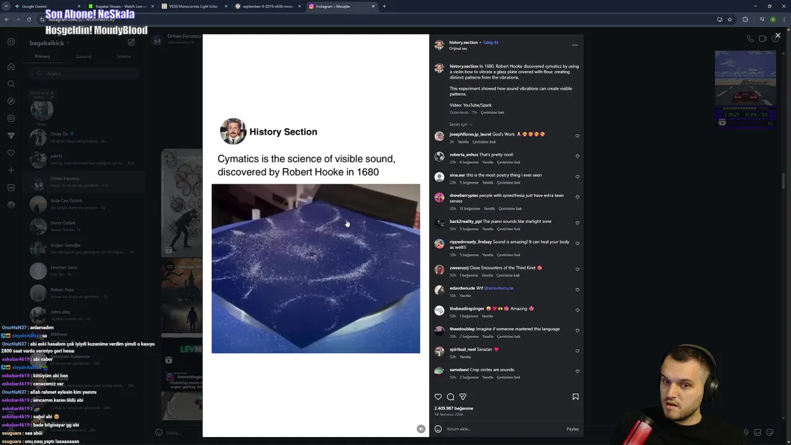Switch to the Bagakai Stream browser tab
Screen dimensions: 791x445
pos(121,6)
